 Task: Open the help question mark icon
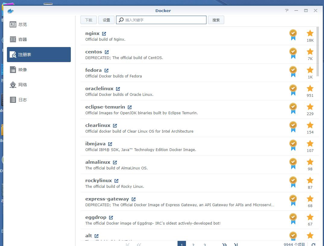[x=287, y=11]
